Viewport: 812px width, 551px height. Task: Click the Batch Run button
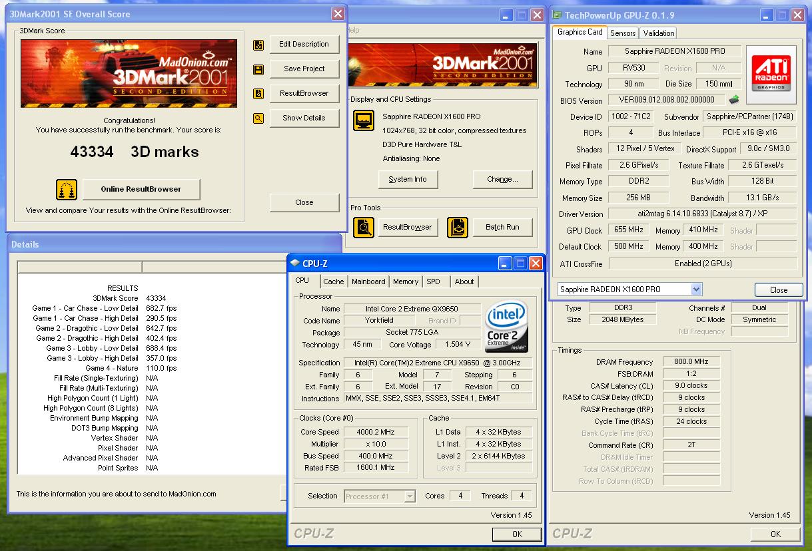point(502,228)
